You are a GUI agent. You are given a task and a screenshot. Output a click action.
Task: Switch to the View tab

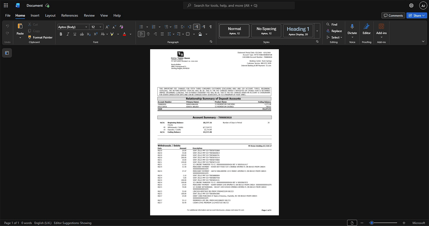pos(104,15)
